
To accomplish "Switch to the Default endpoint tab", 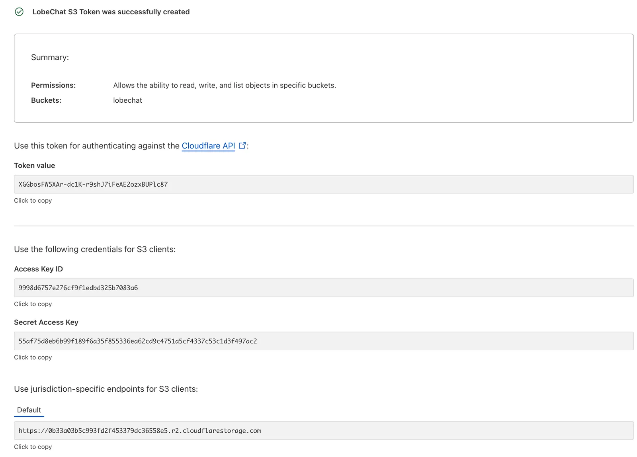I will click(29, 410).
